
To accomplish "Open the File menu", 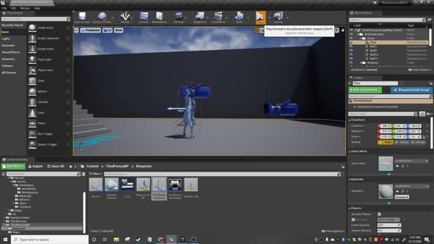I will tap(5, 8).
